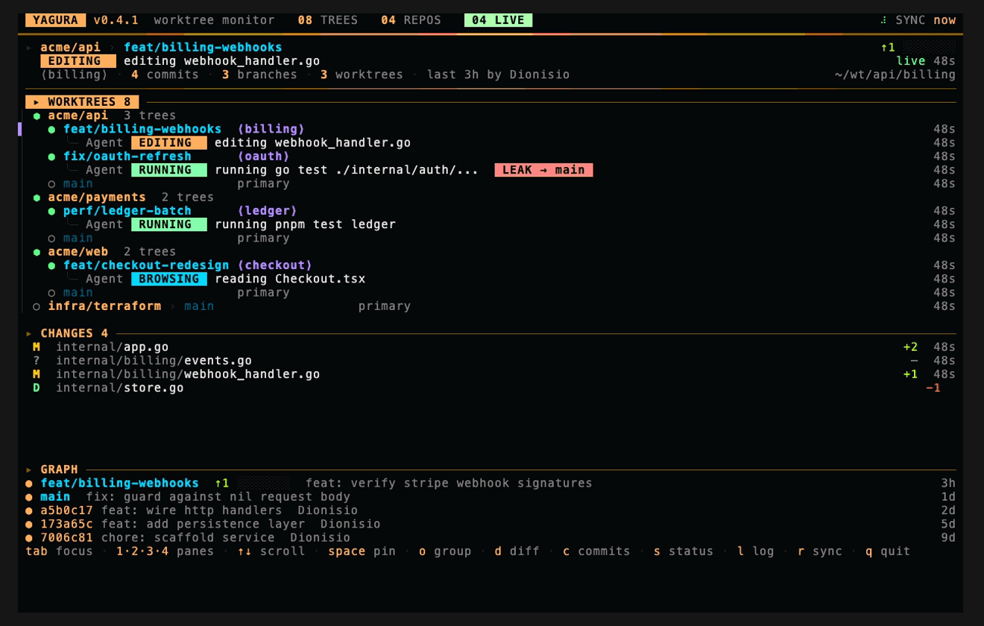Select commit 173a65c in graph
The image size is (984, 626).
pos(490,524)
